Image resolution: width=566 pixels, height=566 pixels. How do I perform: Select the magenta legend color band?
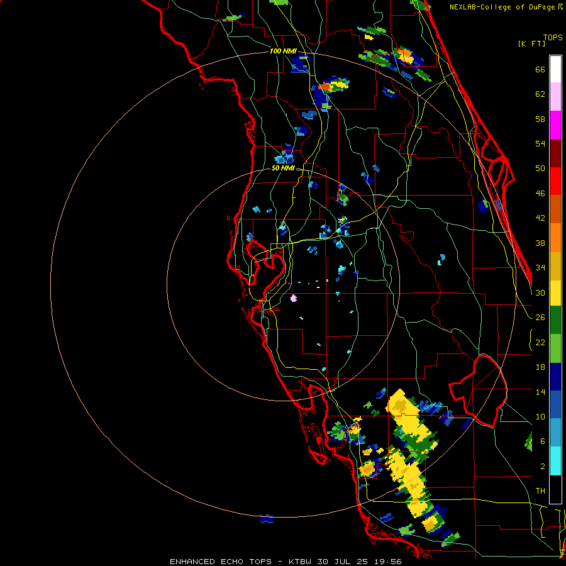pyautogui.click(x=555, y=125)
